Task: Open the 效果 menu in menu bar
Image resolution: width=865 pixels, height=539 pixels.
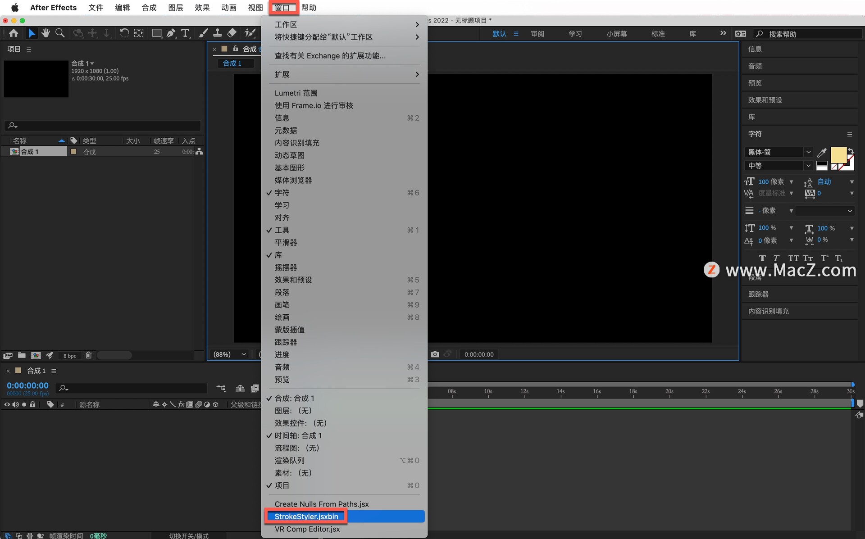Action: [x=202, y=8]
